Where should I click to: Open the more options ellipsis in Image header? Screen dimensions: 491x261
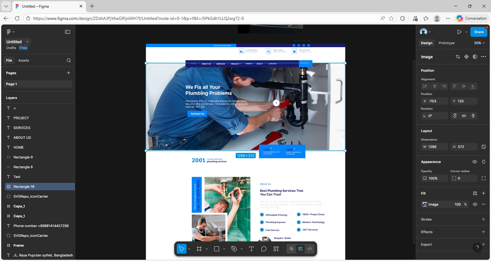click(x=484, y=57)
